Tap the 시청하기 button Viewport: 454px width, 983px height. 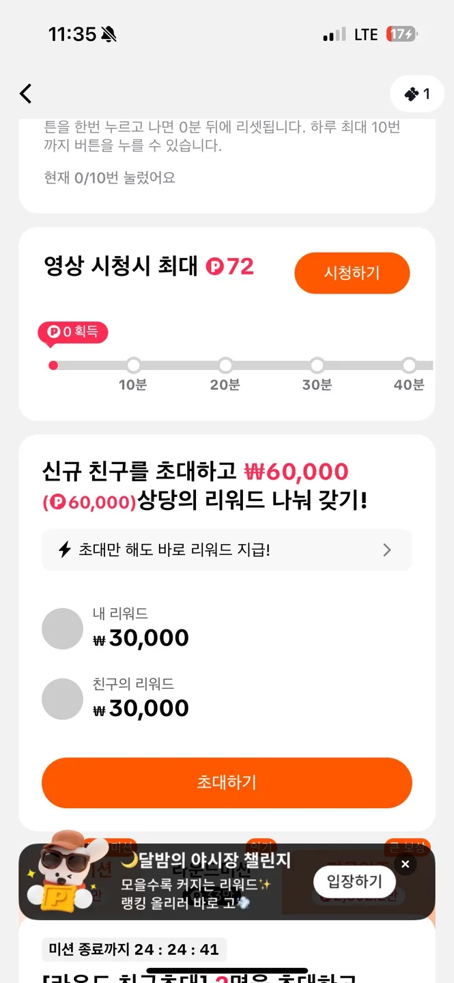352,273
